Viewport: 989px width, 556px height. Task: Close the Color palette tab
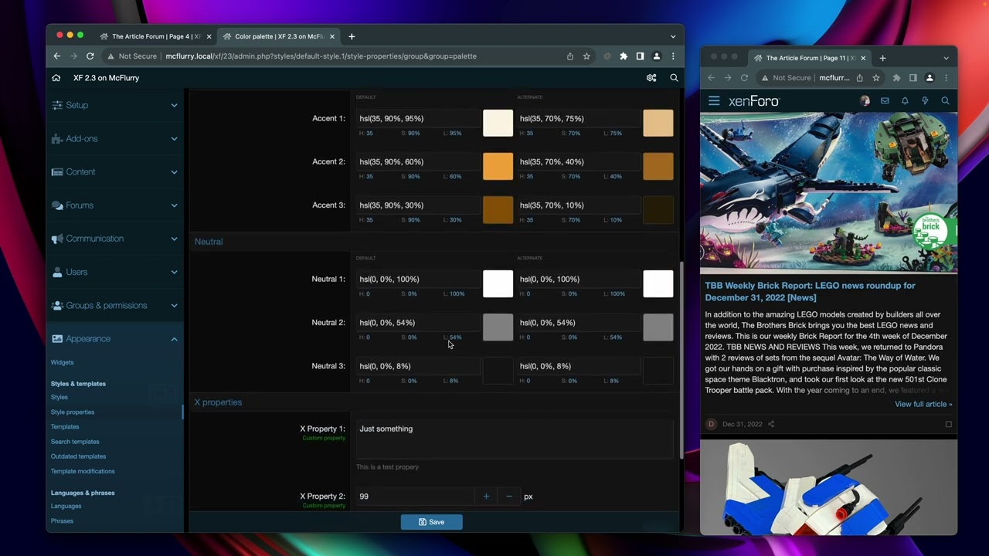point(332,36)
